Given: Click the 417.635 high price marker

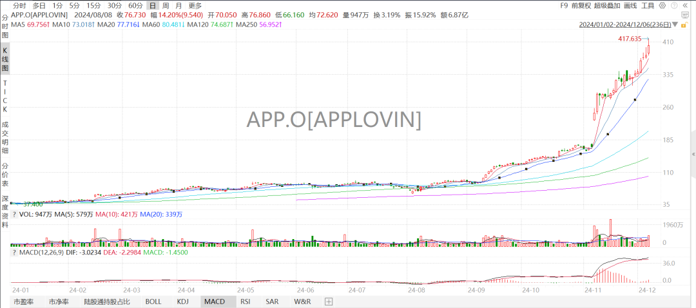Looking at the screenshot, I should coord(630,39).
